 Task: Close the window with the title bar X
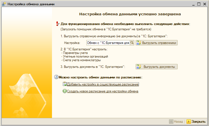(x=205, y=4)
